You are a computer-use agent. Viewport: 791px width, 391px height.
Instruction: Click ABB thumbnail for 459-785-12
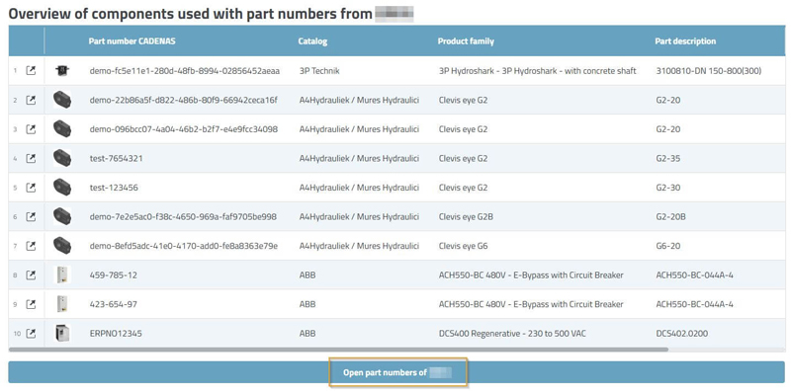pos(62,275)
